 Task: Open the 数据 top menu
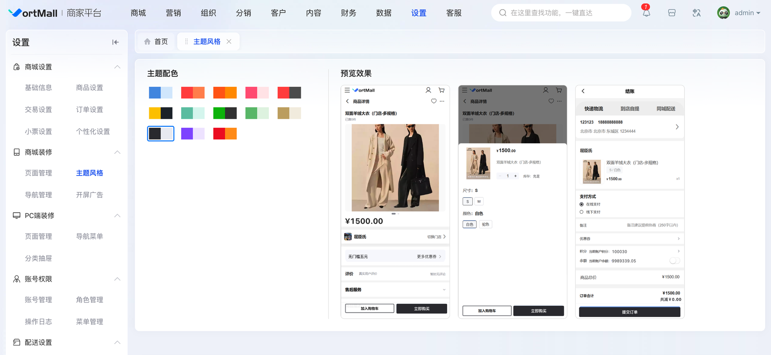(x=384, y=13)
